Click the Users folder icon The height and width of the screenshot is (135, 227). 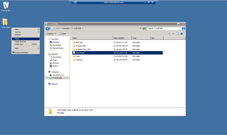tap(74, 56)
